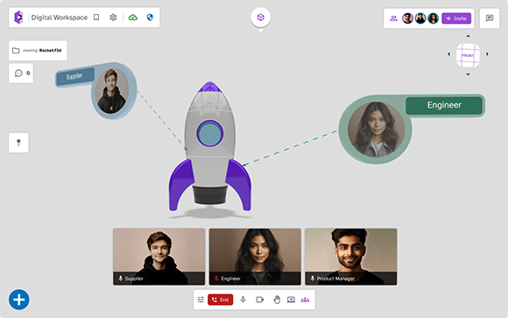
Task: Open the folder viewing Rocket.f3d
Action: tap(38, 50)
